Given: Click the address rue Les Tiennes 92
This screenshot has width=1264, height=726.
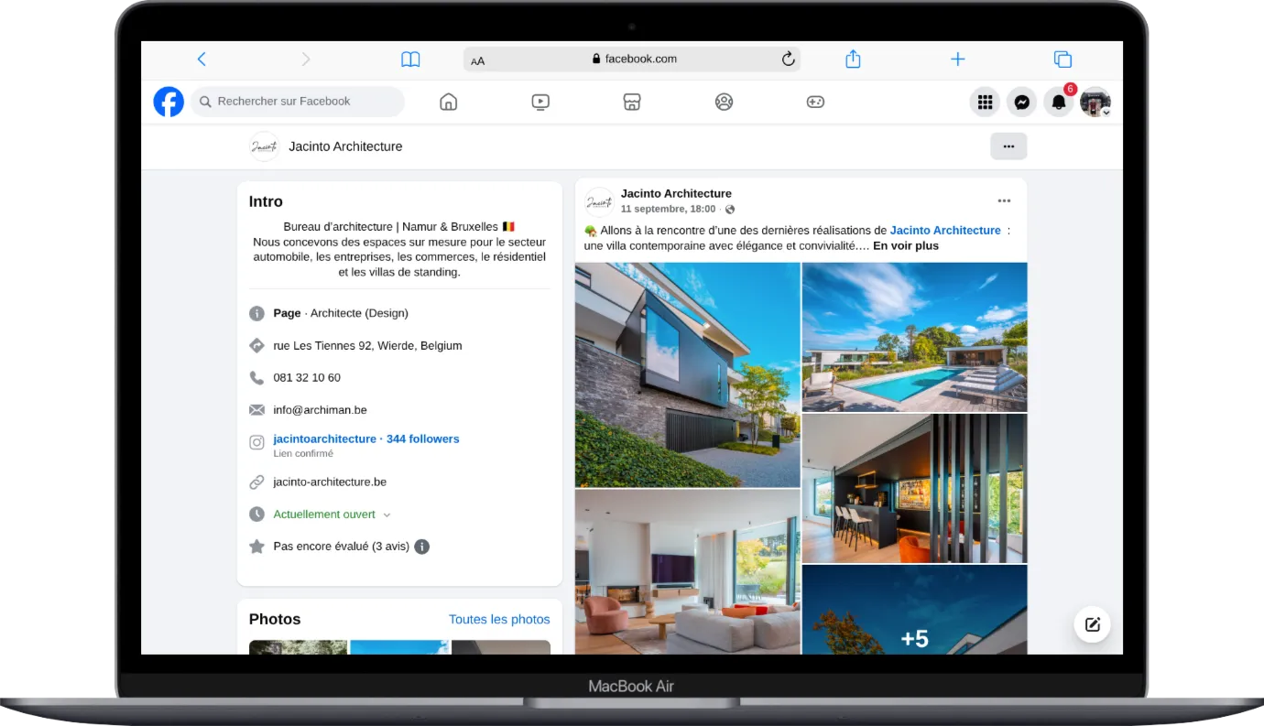Looking at the screenshot, I should pos(367,346).
